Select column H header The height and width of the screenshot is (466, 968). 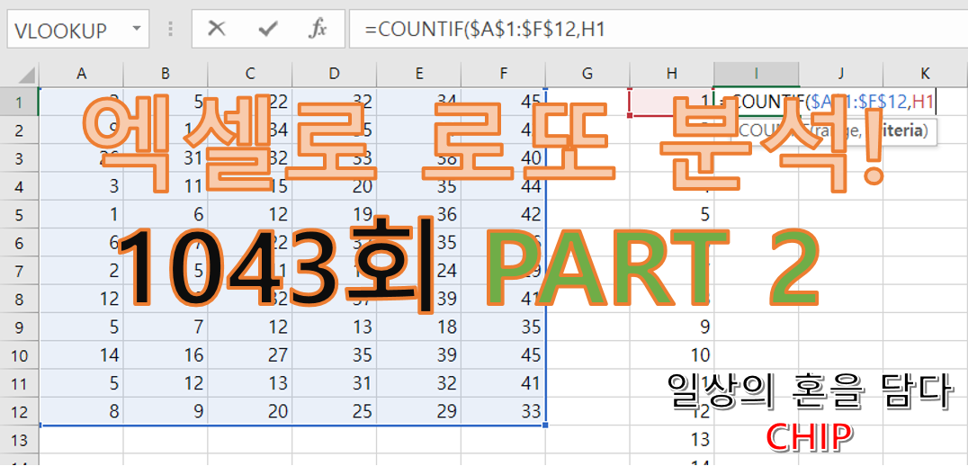click(672, 74)
